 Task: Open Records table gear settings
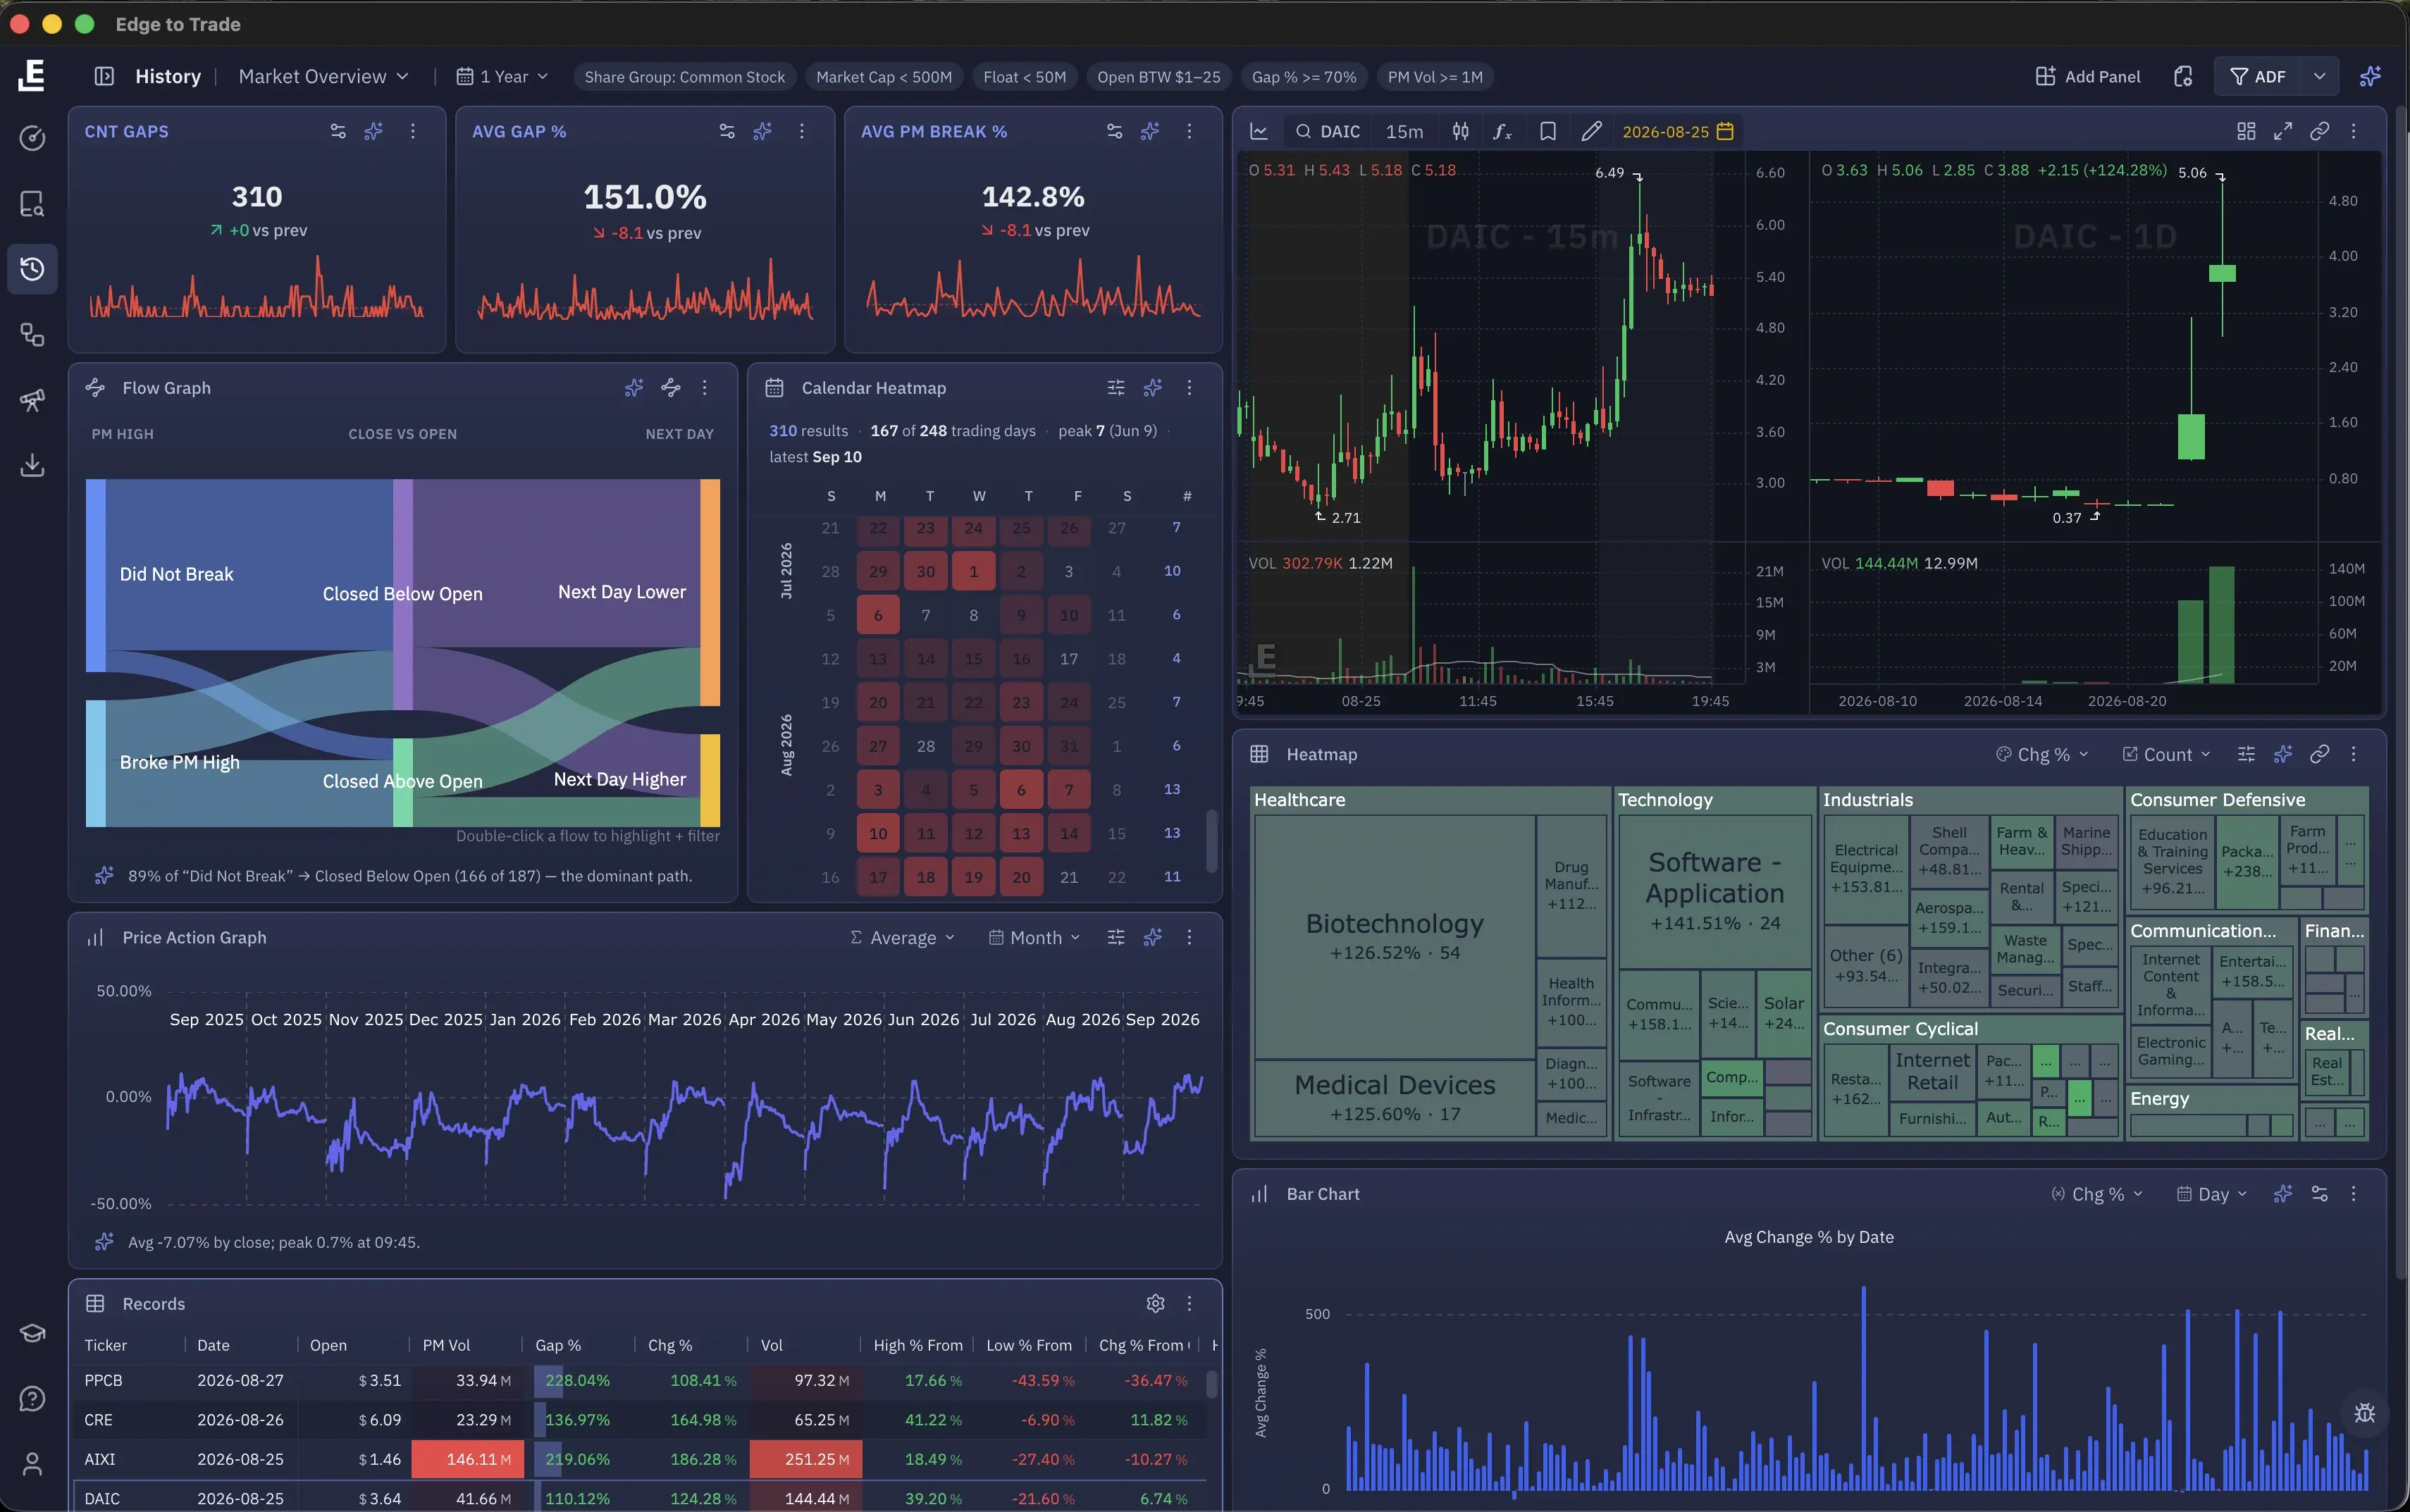point(1155,1303)
